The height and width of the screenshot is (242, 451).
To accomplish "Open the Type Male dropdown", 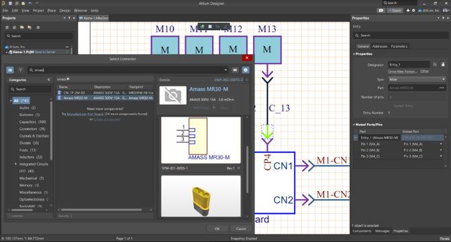I will coord(417,79).
